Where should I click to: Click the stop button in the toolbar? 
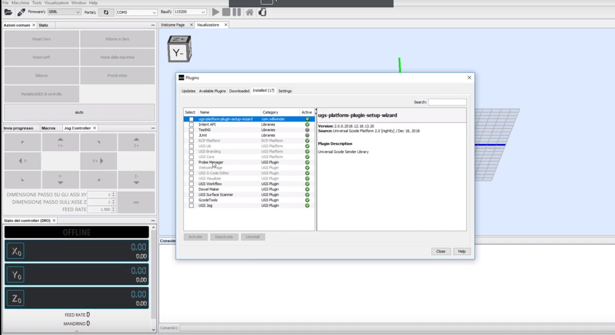coord(226,12)
